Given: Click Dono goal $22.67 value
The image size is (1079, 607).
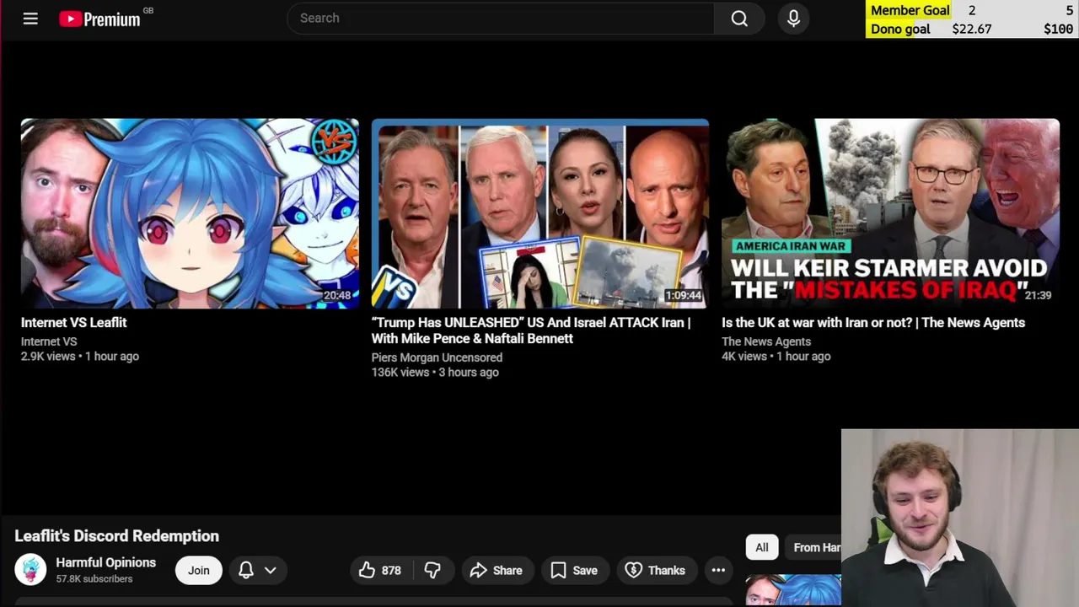Looking at the screenshot, I should (x=972, y=29).
